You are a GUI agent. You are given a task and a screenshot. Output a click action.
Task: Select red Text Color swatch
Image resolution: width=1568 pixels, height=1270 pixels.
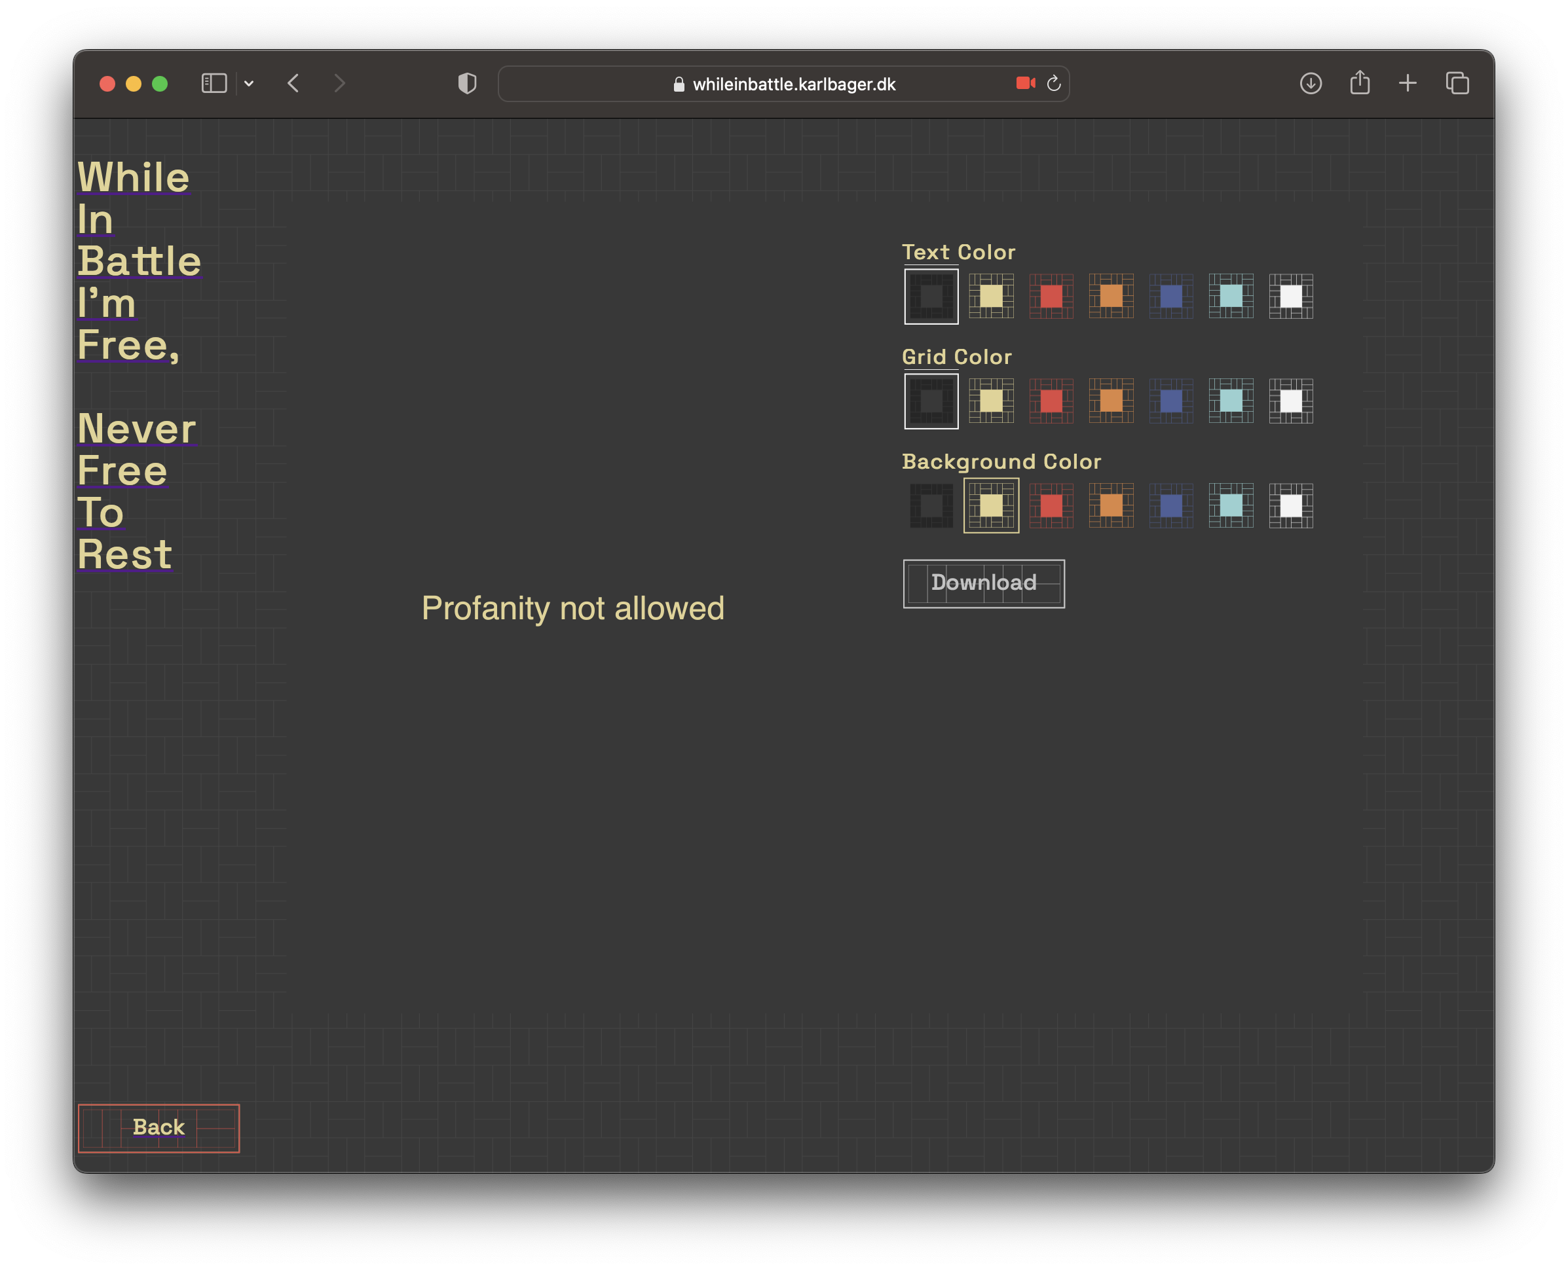1051,297
